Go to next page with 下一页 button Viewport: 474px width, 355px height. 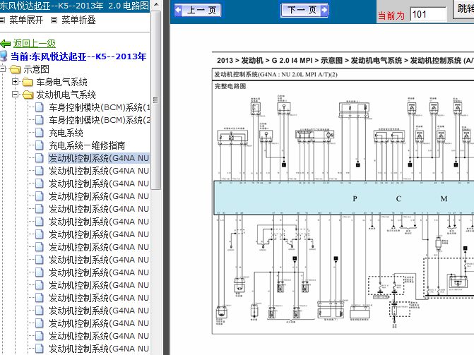304,10
